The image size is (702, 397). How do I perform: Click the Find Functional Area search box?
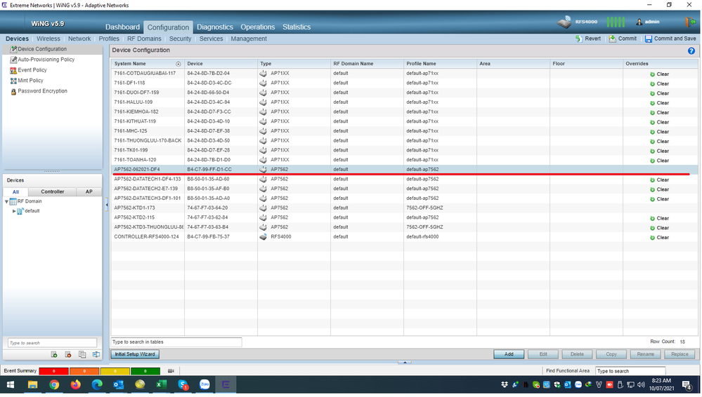click(630, 372)
